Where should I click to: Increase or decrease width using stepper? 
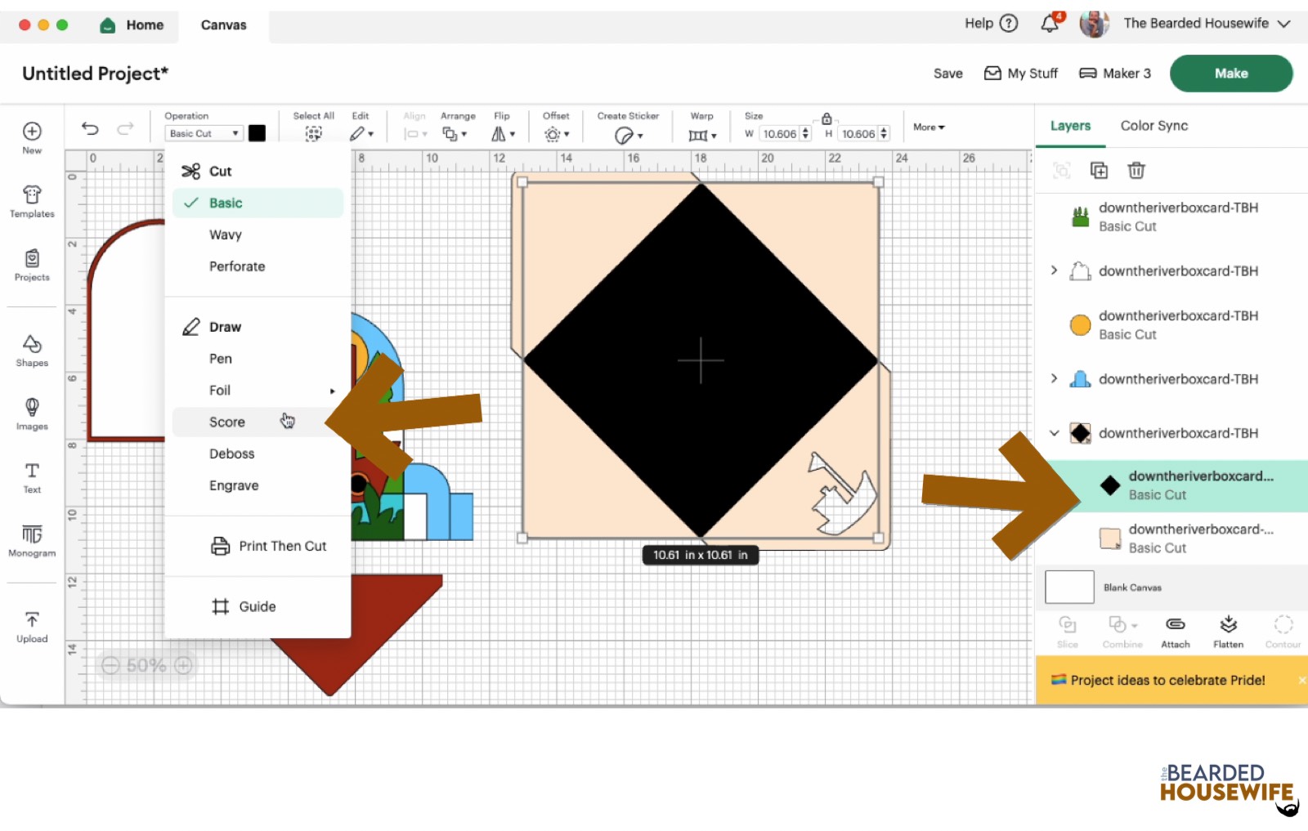click(805, 133)
